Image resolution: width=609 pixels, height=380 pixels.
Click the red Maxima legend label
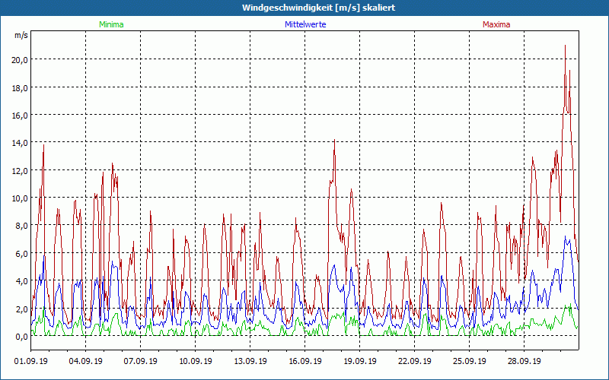tap(496, 24)
